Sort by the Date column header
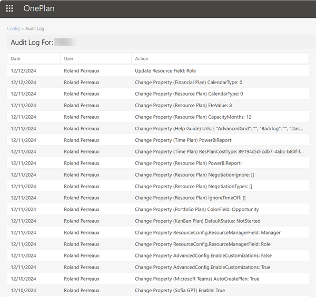The width and height of the screenshot is (316, 297). [x=34, y=58]
